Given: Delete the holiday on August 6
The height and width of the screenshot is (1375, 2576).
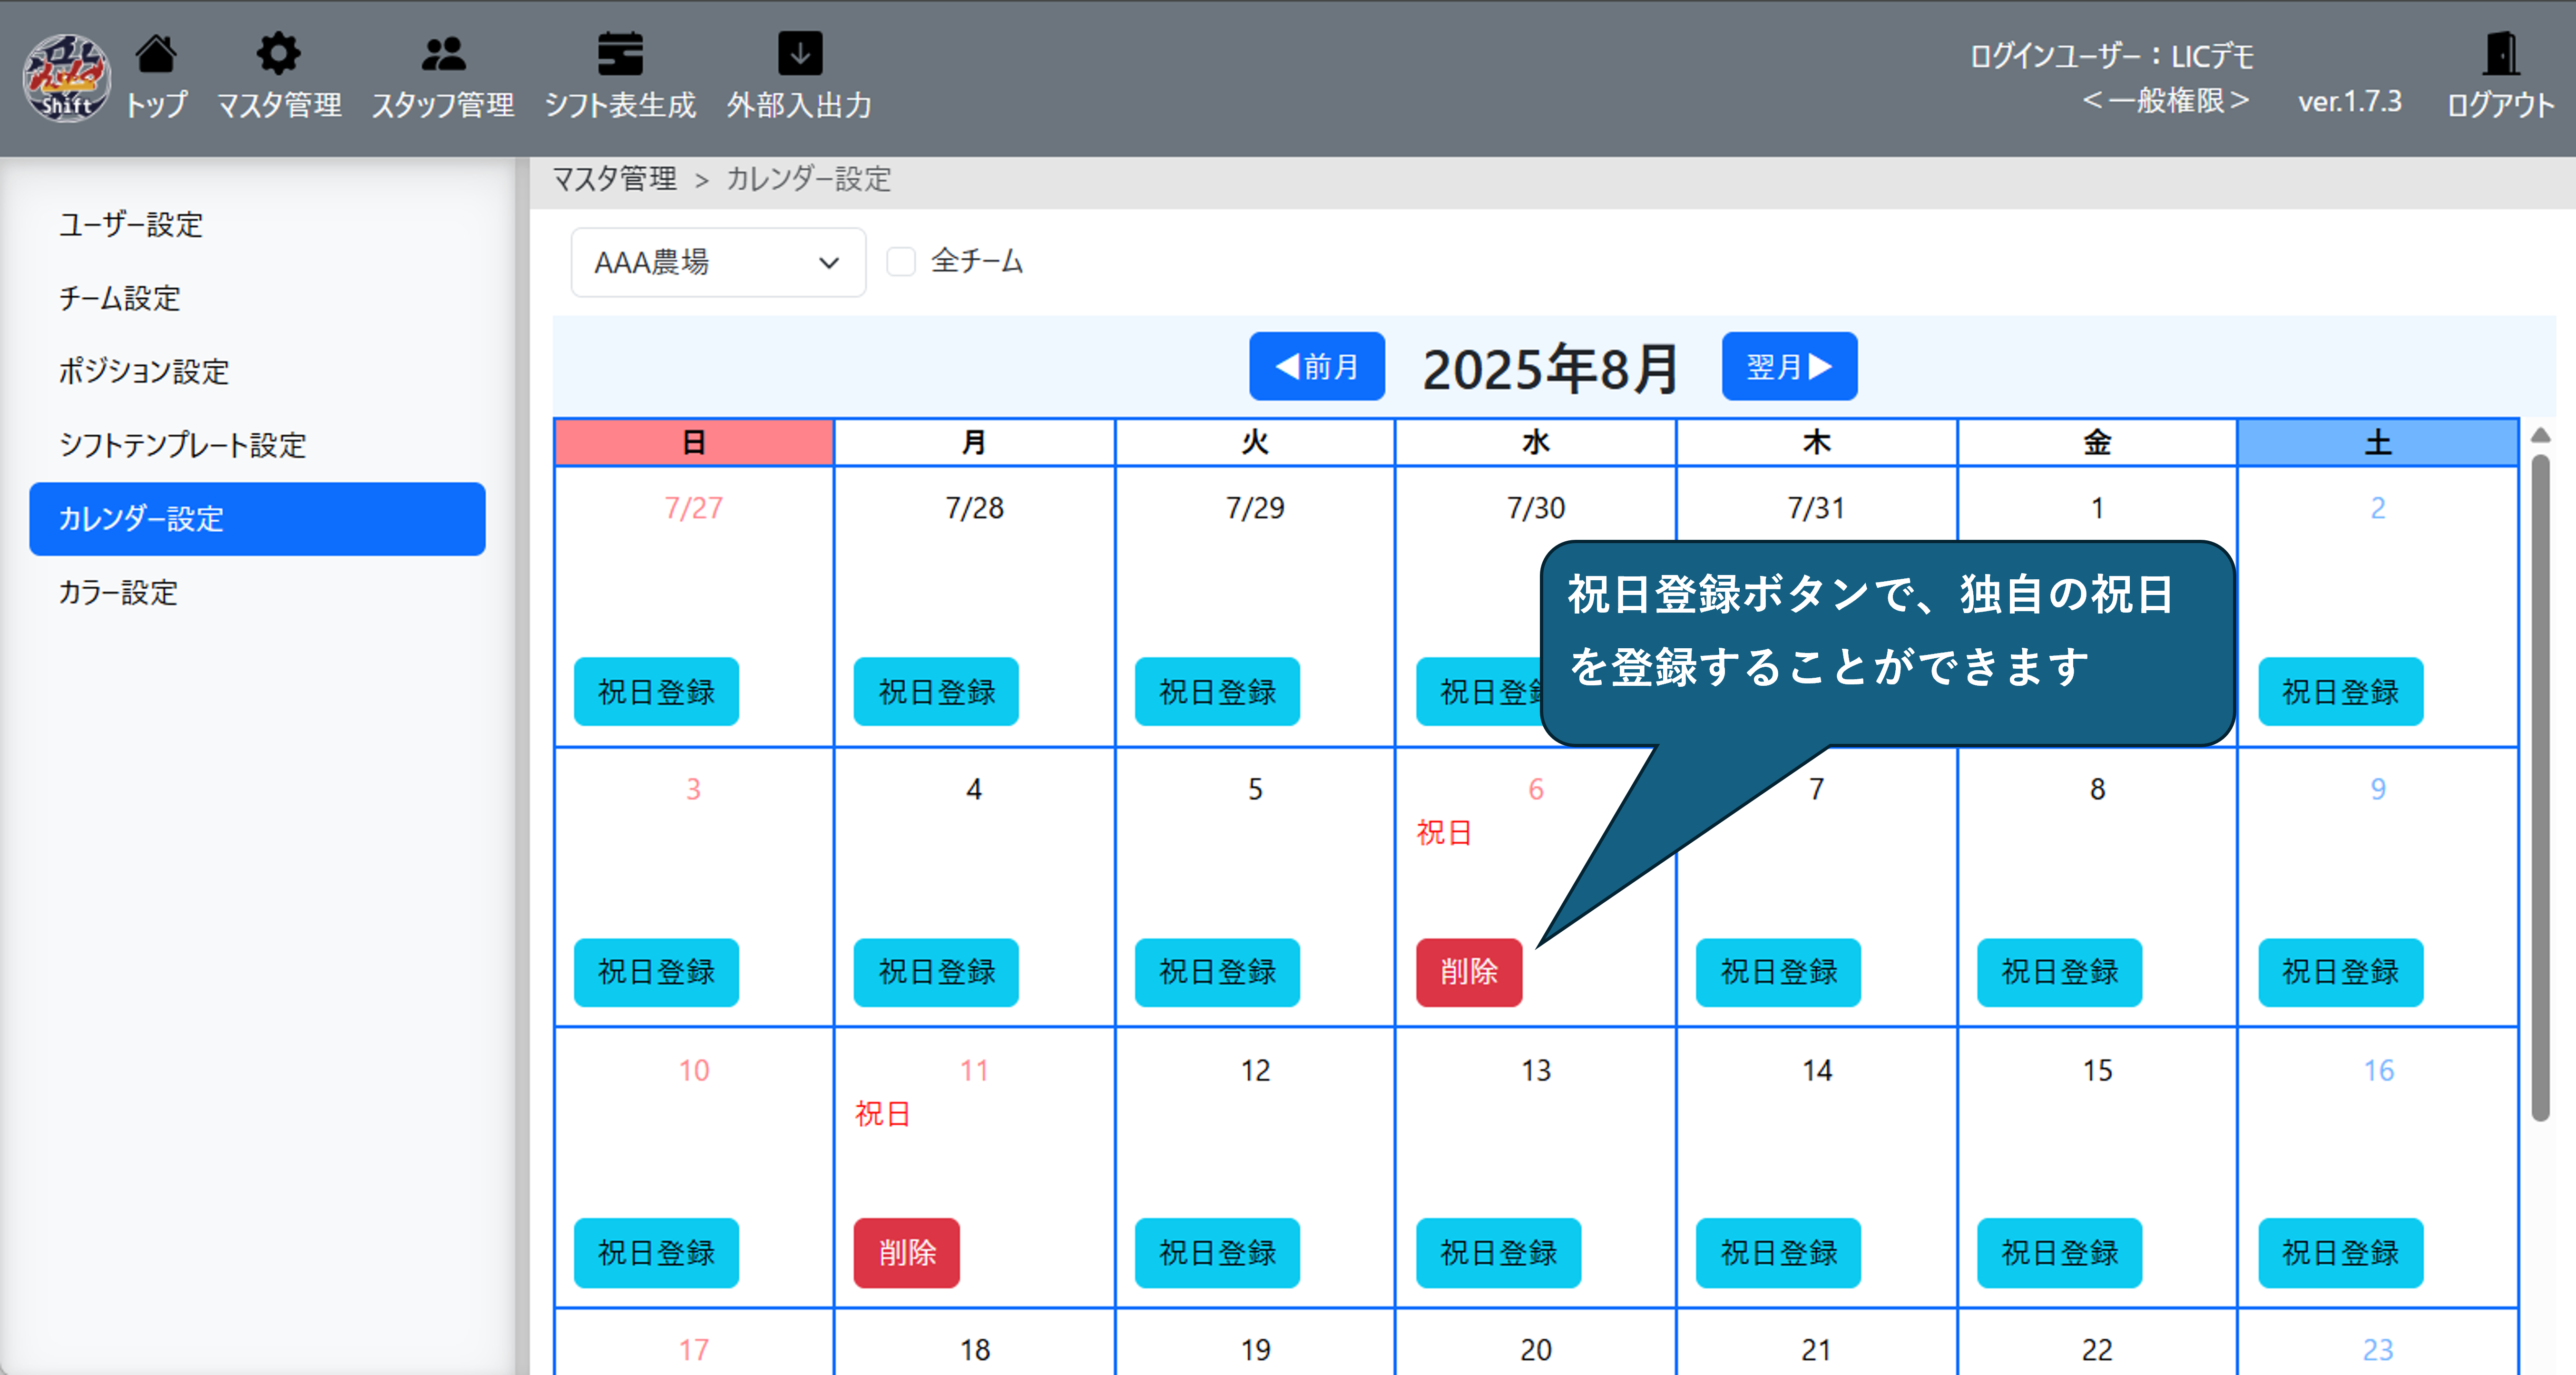Looking at the screenshot, I should (1468, 972).
